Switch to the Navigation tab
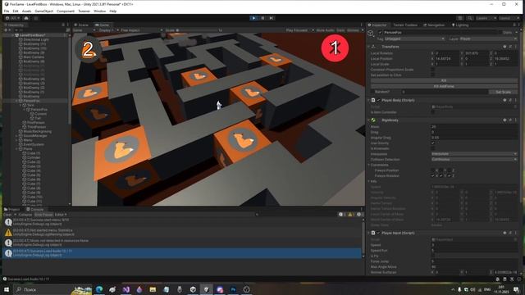 click(434, 25)
